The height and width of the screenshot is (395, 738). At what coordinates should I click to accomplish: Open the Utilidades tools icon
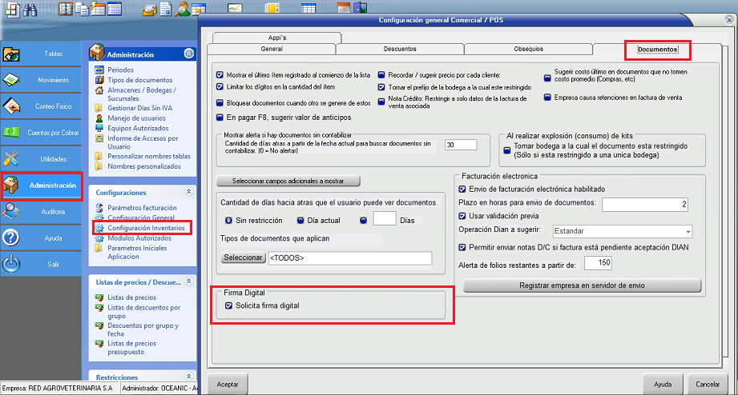(x=13, y=159)
